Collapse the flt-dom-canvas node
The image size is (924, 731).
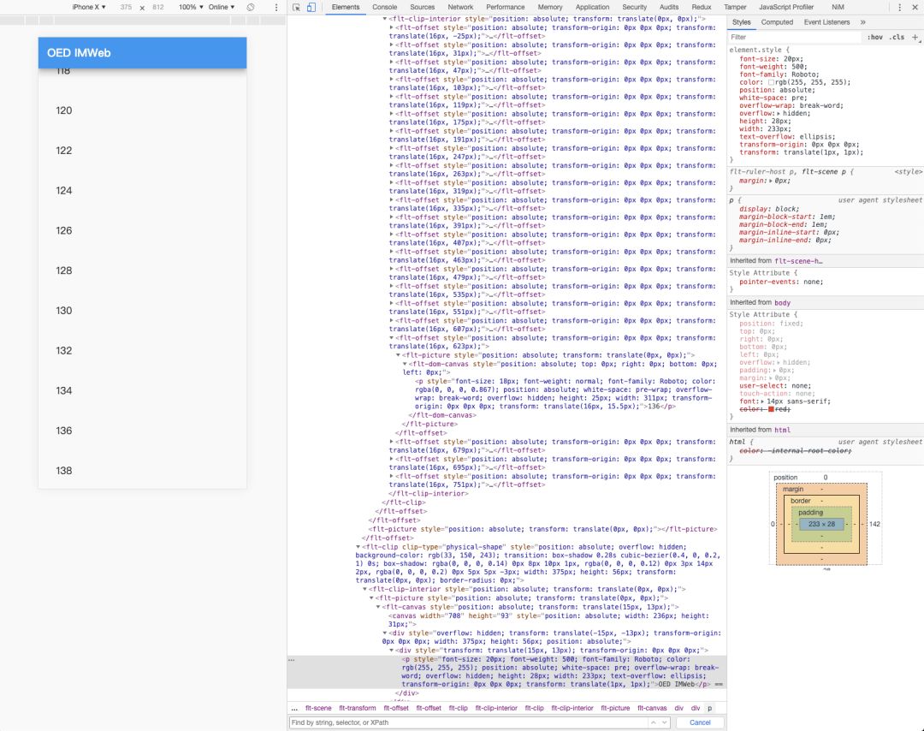405,364
